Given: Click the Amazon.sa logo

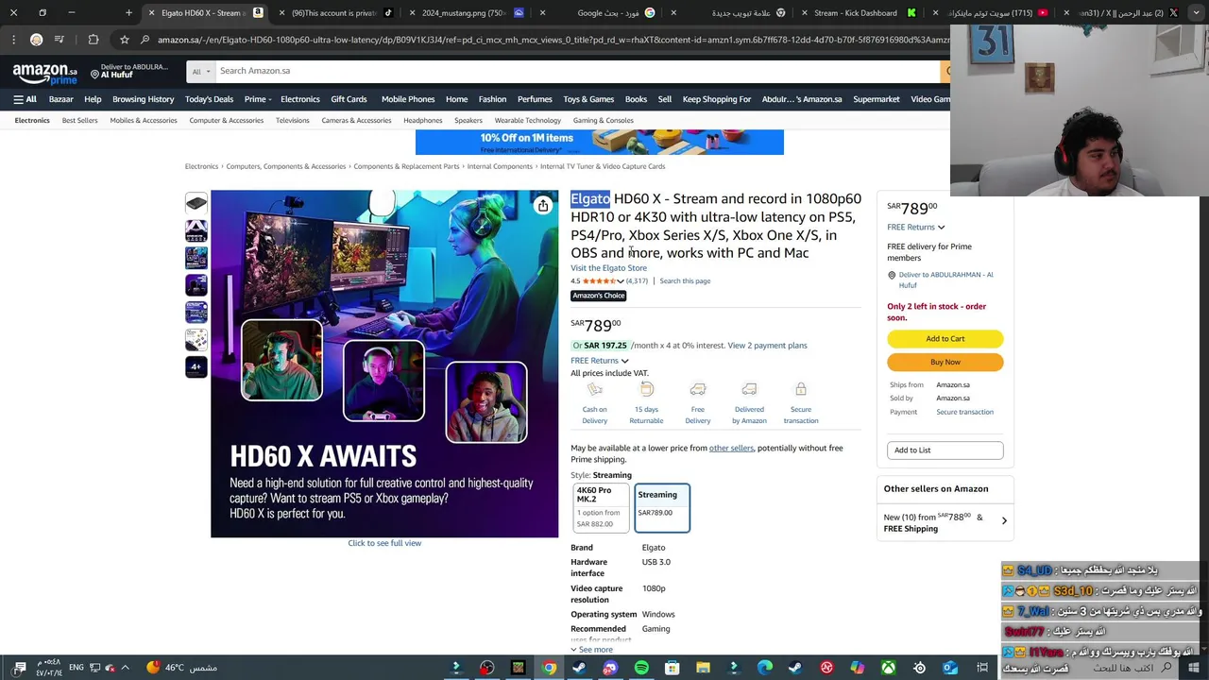Looking at the screenshot, I should [44, 74].
